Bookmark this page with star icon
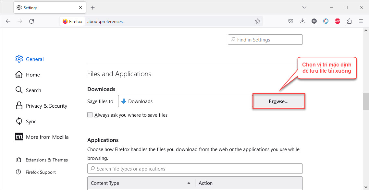Screen dimensions: 369x190 click(258, 21)
